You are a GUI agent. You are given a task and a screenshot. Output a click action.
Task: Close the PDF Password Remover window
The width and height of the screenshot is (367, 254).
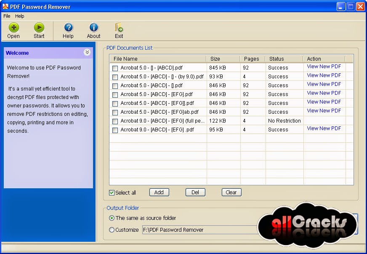360,7
